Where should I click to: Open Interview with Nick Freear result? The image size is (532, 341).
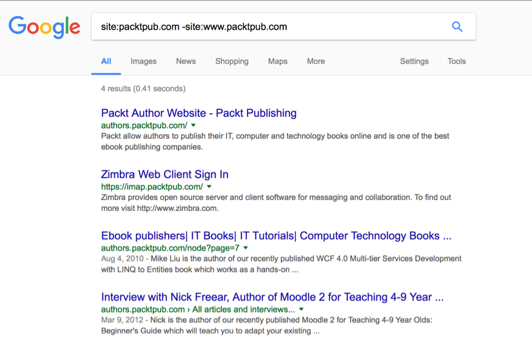tap(272, 297)
